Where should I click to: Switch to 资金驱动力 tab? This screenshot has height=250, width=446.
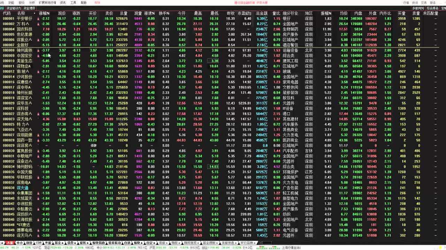click(14, 8)
